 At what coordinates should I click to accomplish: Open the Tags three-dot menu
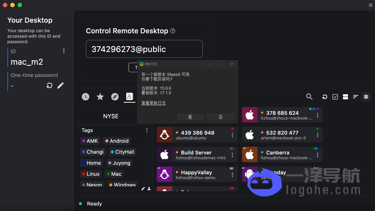(147, 130)
